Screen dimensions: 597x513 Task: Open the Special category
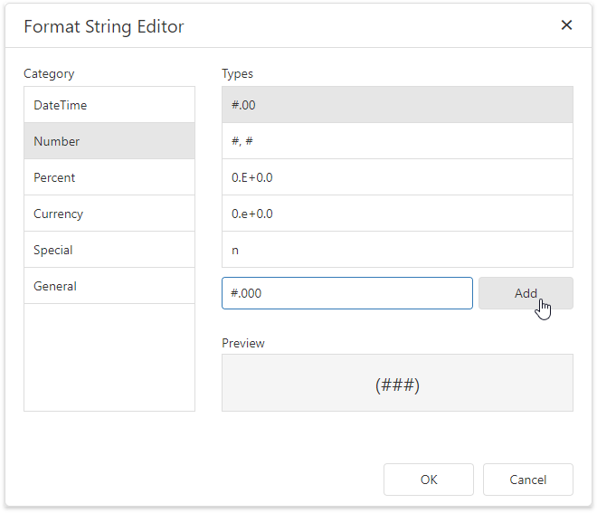click(109, 250)
